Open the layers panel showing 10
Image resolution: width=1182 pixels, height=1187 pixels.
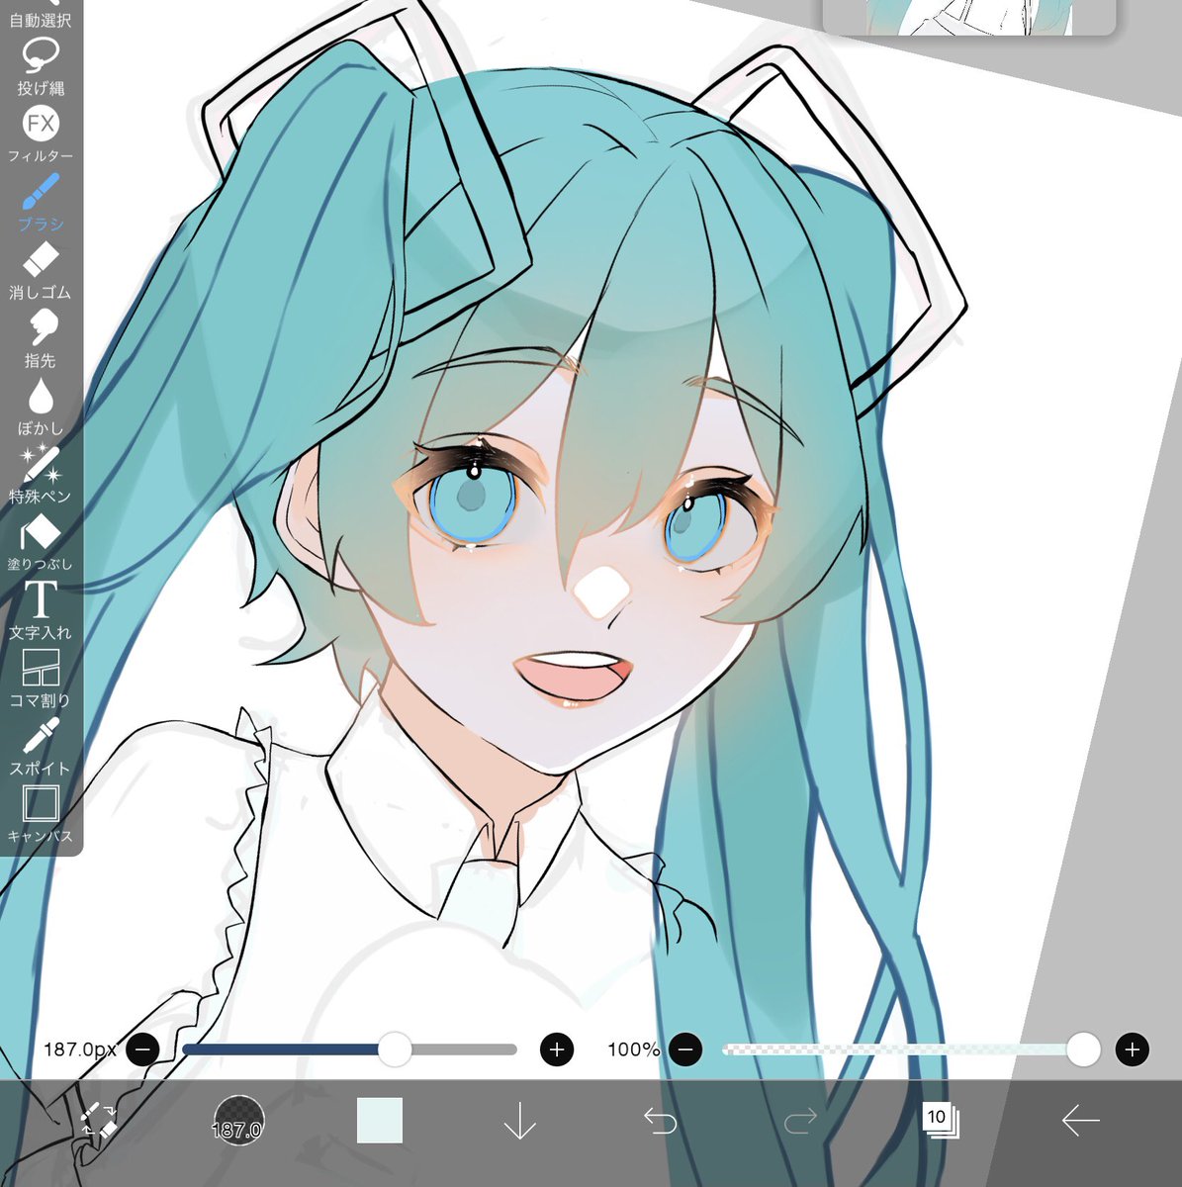tap(939, 1120)
